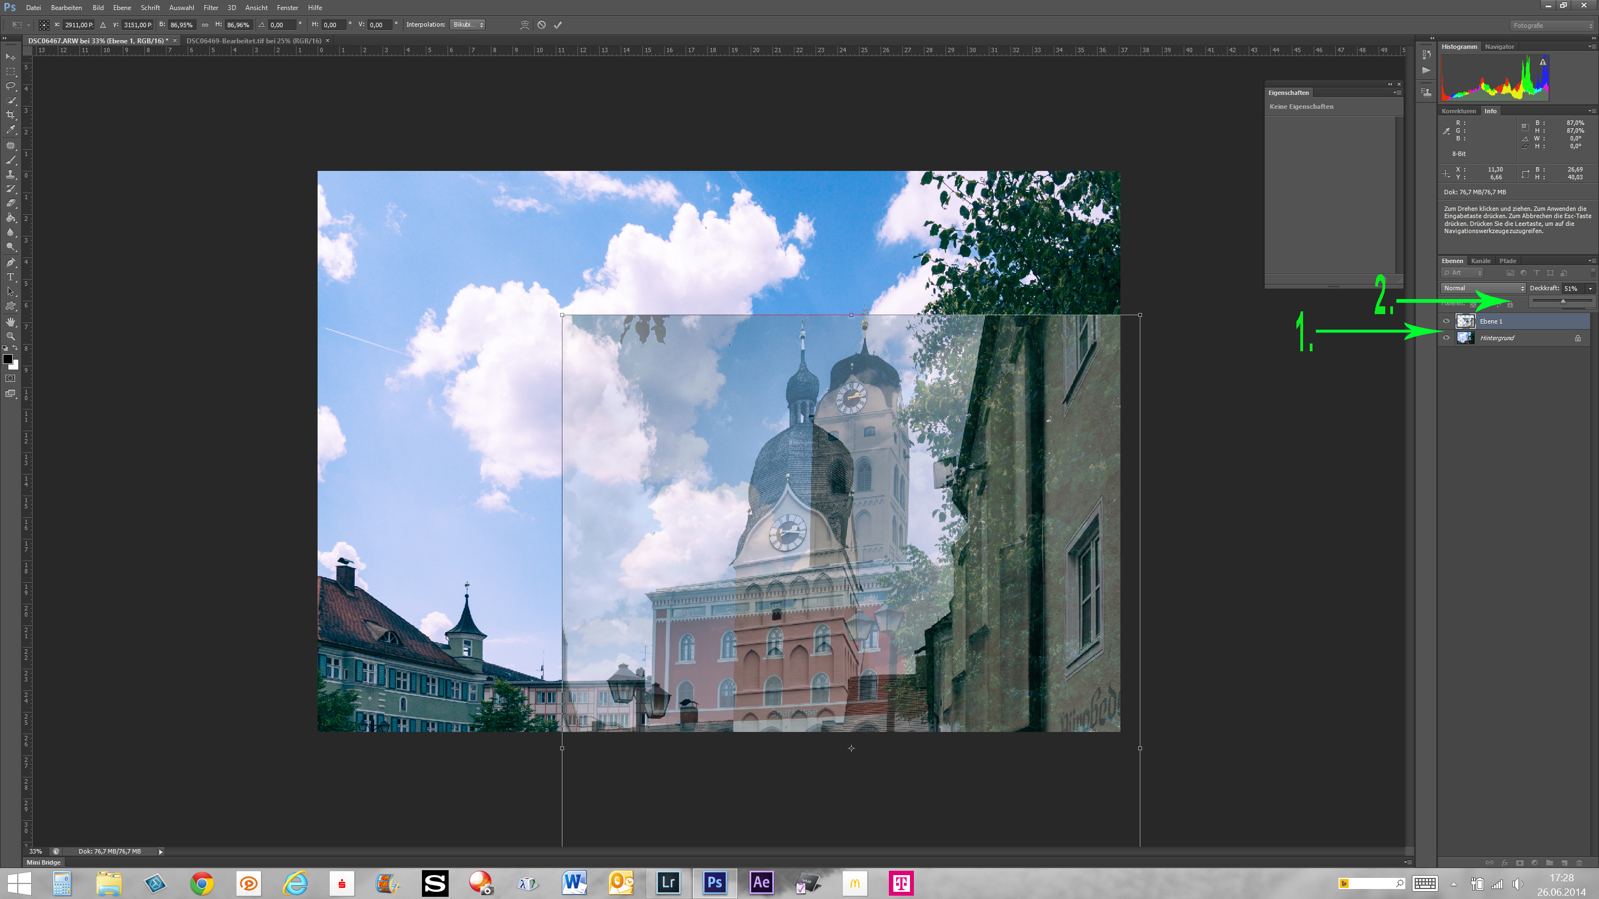
Task: Commit the transform with the checkmark
Action: (x=557, y=25)
